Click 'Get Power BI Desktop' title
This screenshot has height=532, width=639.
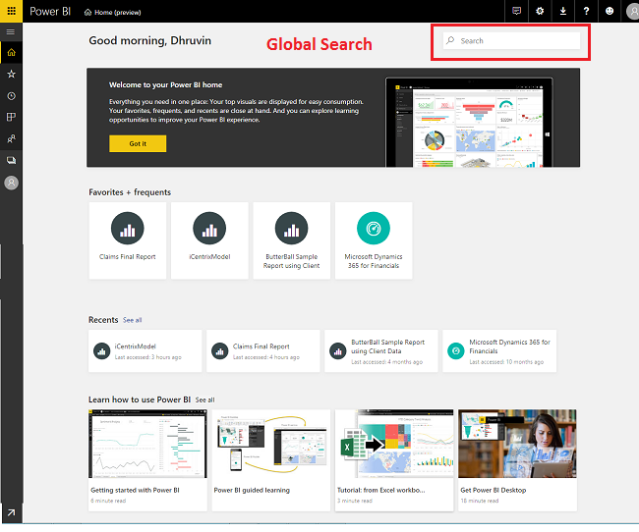(x=494, y=490)
